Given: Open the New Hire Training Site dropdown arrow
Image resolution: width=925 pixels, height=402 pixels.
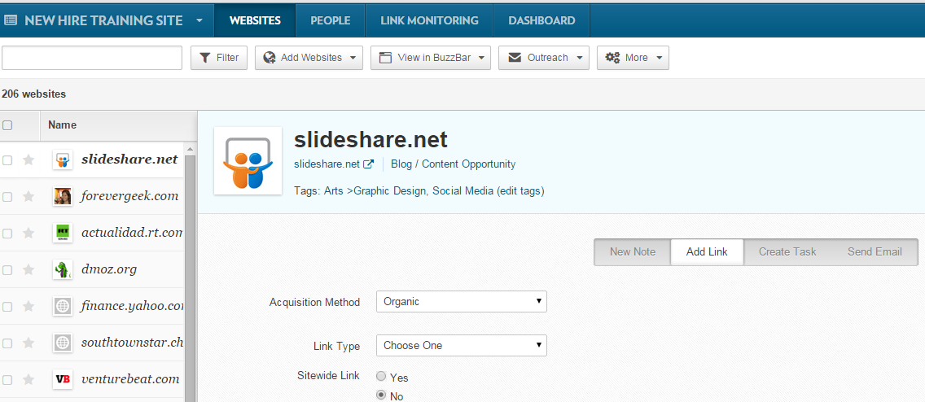Looking at the screenshot, I should coord(199,20).
